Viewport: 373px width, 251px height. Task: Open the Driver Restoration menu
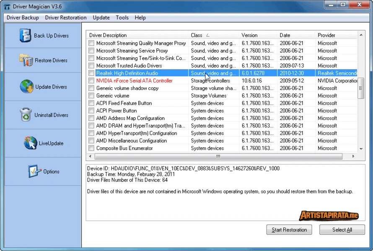pos(66,18)
